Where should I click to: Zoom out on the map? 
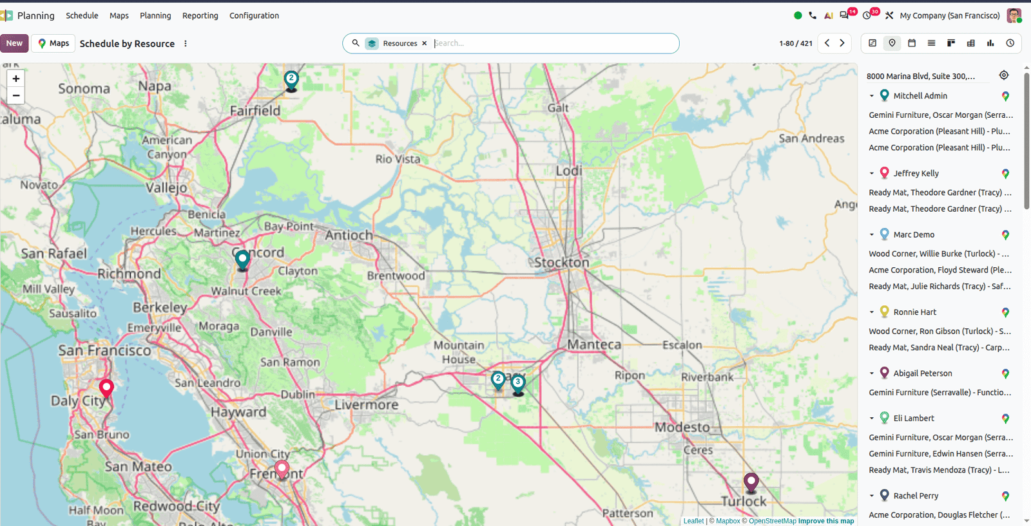click(x=16, y=96)
